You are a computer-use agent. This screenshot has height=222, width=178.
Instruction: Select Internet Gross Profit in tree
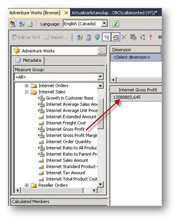coord(65,129)
